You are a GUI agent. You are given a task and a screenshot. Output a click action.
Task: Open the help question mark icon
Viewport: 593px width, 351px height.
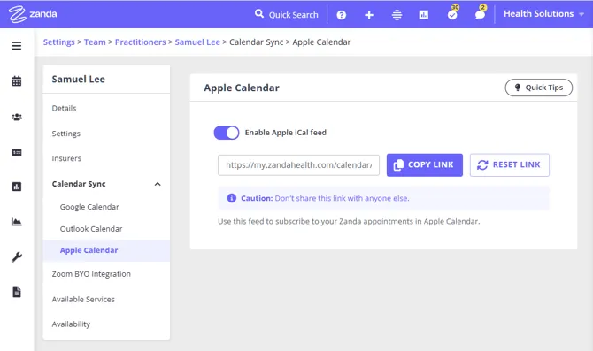(x=341, y=15)
